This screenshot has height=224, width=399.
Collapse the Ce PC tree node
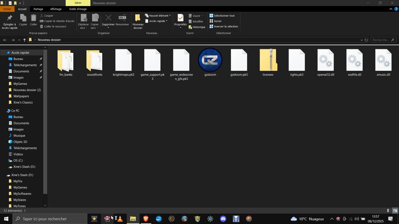(x=4, y=111)
